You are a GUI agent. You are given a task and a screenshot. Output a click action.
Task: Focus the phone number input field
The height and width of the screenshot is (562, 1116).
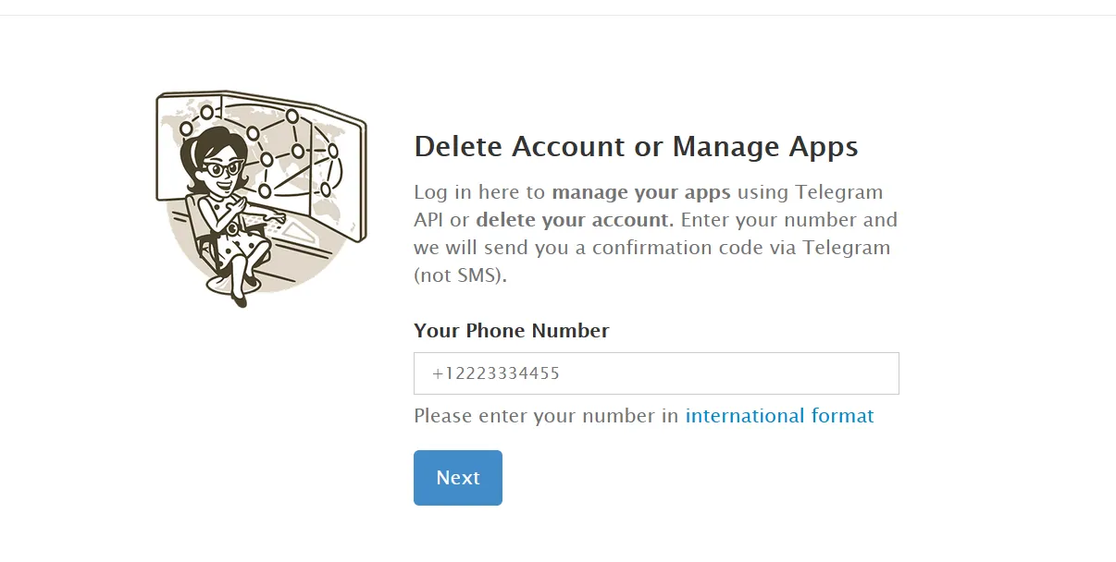pyautogui.click(x=655, y=373)
